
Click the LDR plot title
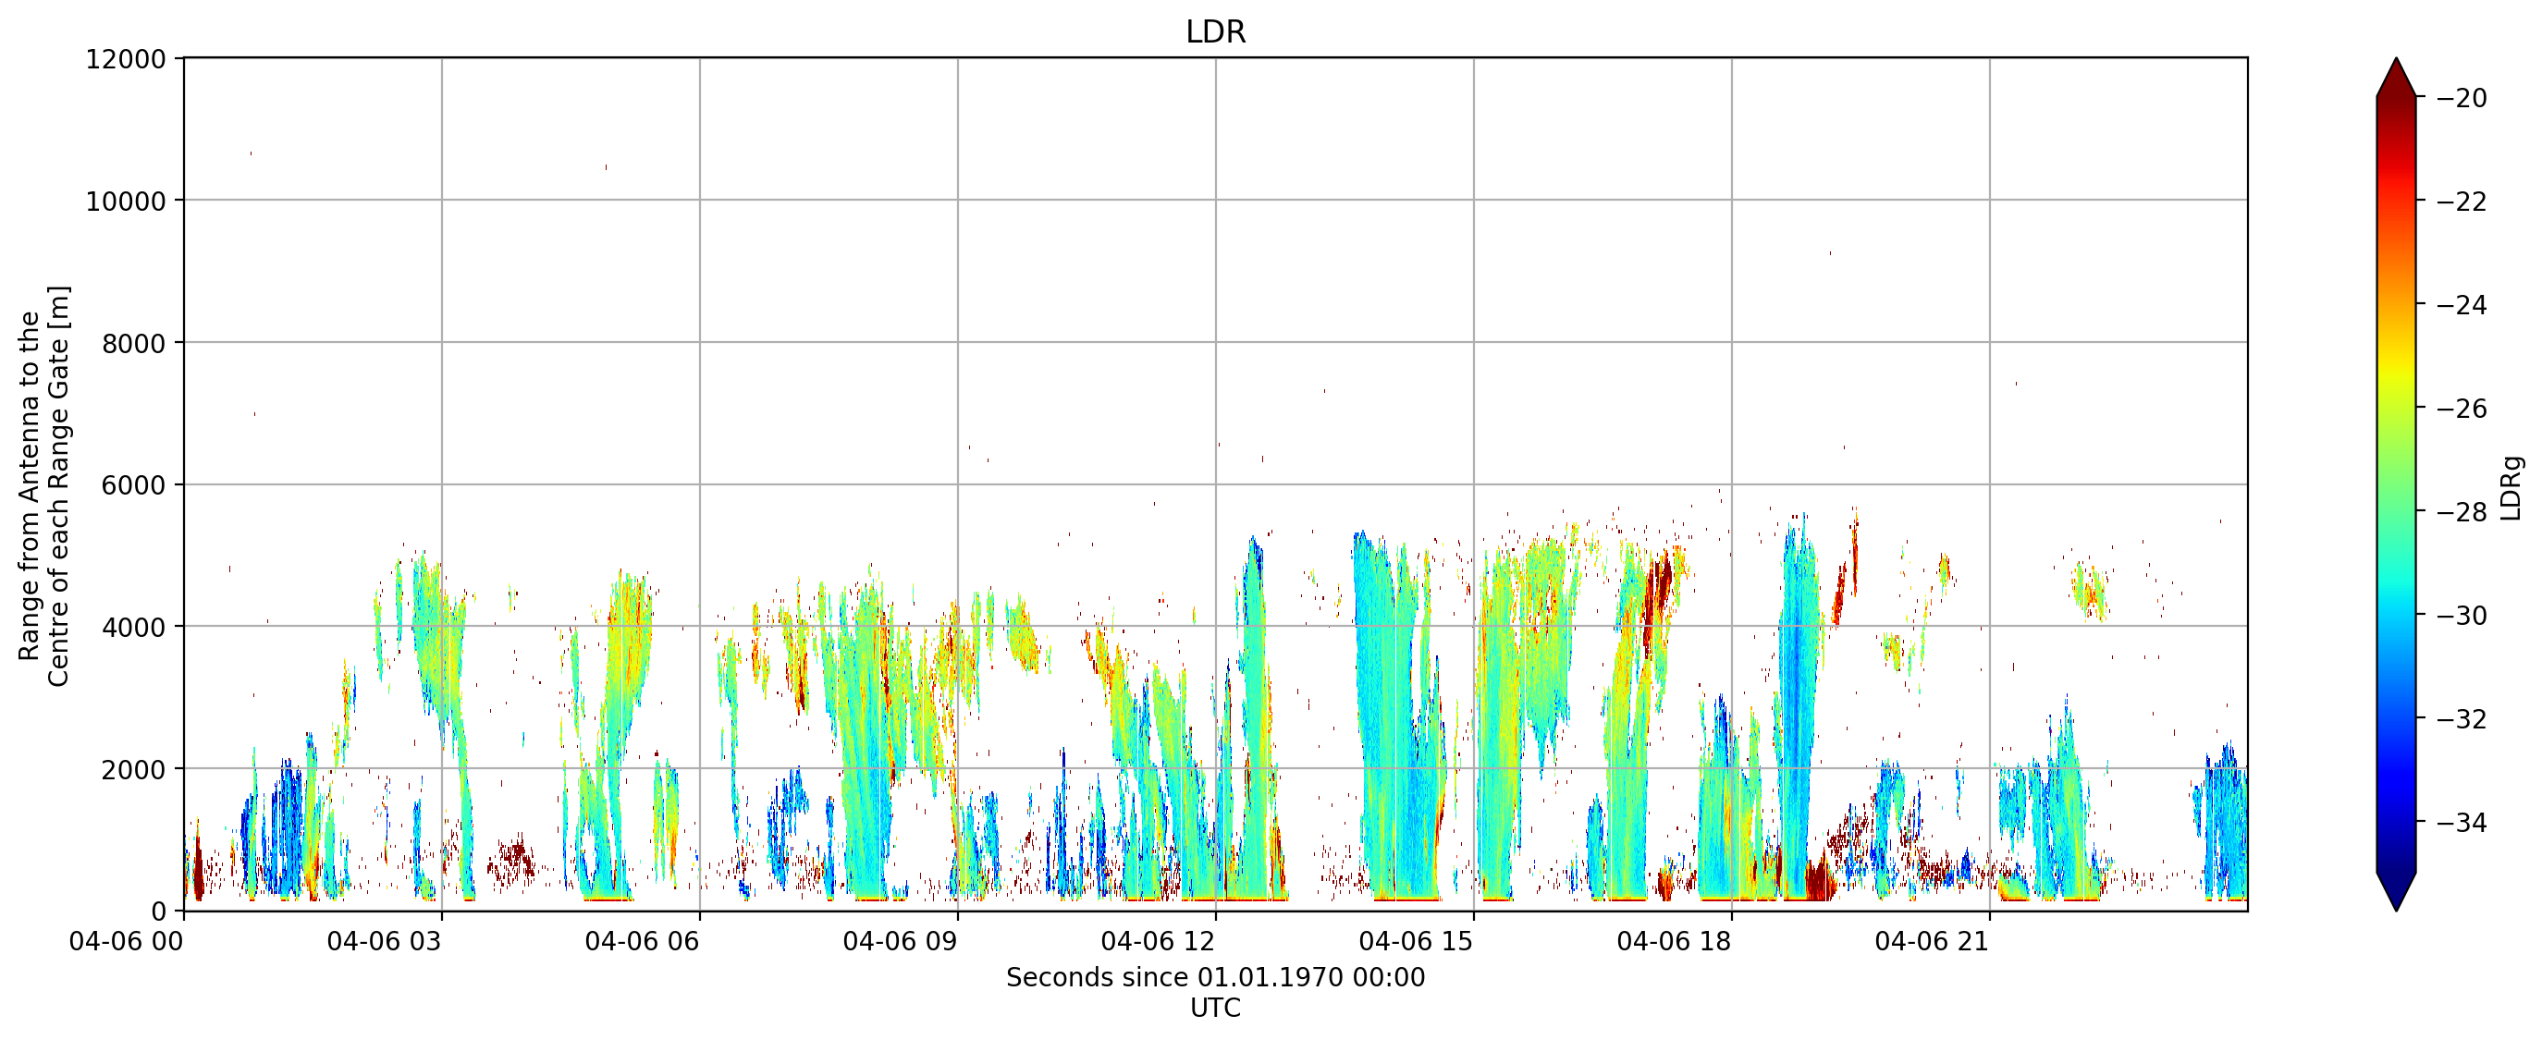point(1215,31)
